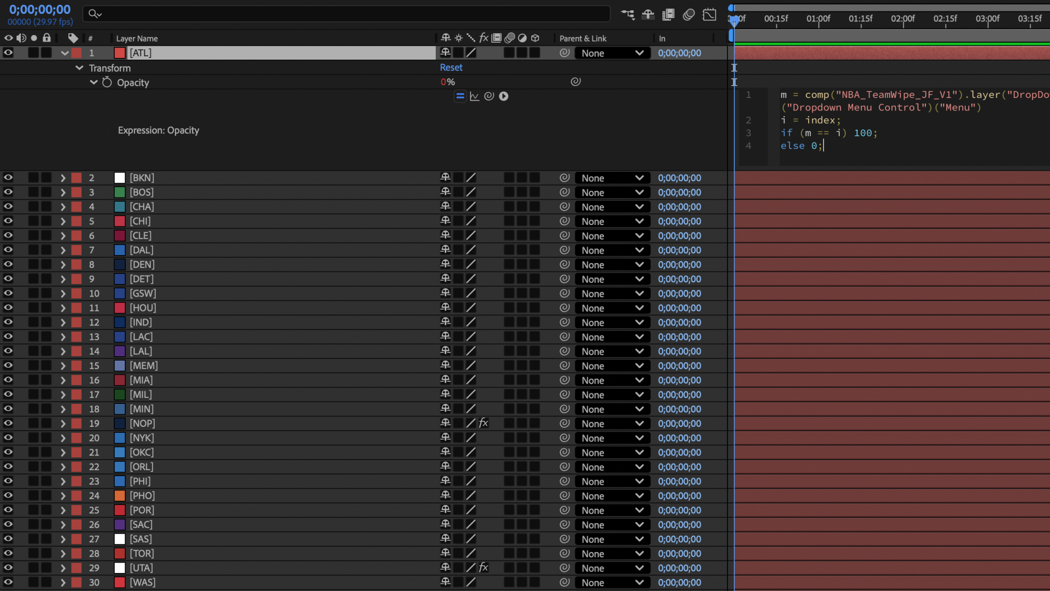Click the Layer Name column header
1050x591 pixels.
click(137, 38)
